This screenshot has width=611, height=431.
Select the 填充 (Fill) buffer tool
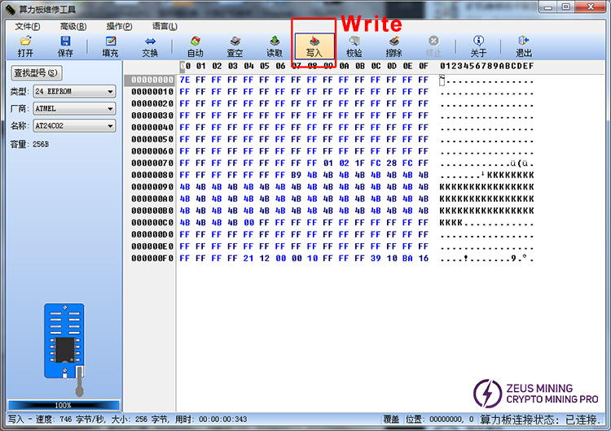coord(110,46)
